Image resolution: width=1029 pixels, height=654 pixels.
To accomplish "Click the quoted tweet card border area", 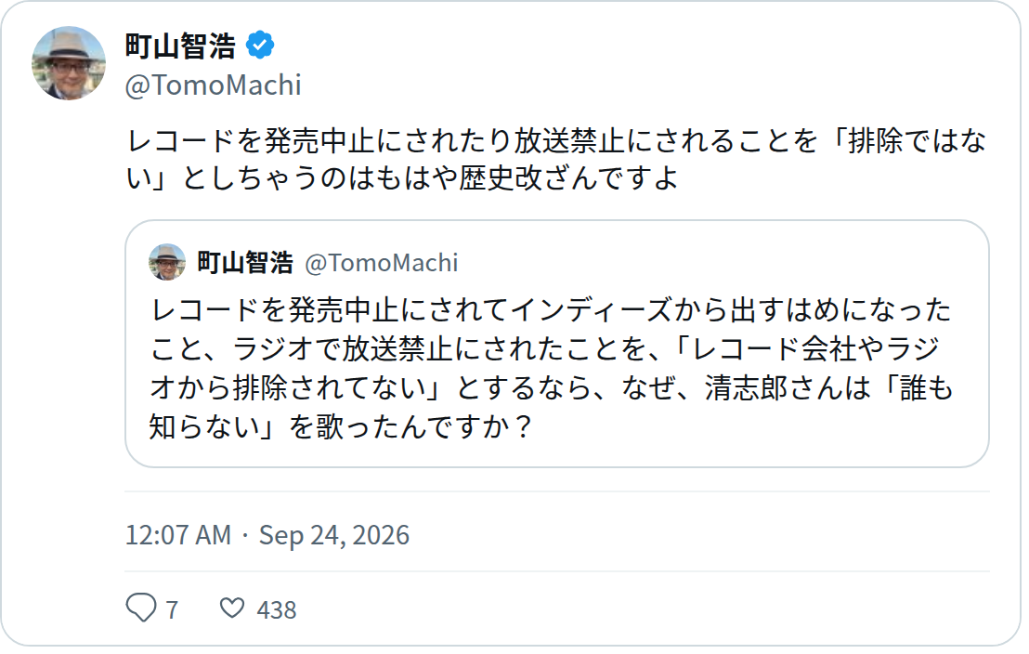I will click(x=557, y=344).
